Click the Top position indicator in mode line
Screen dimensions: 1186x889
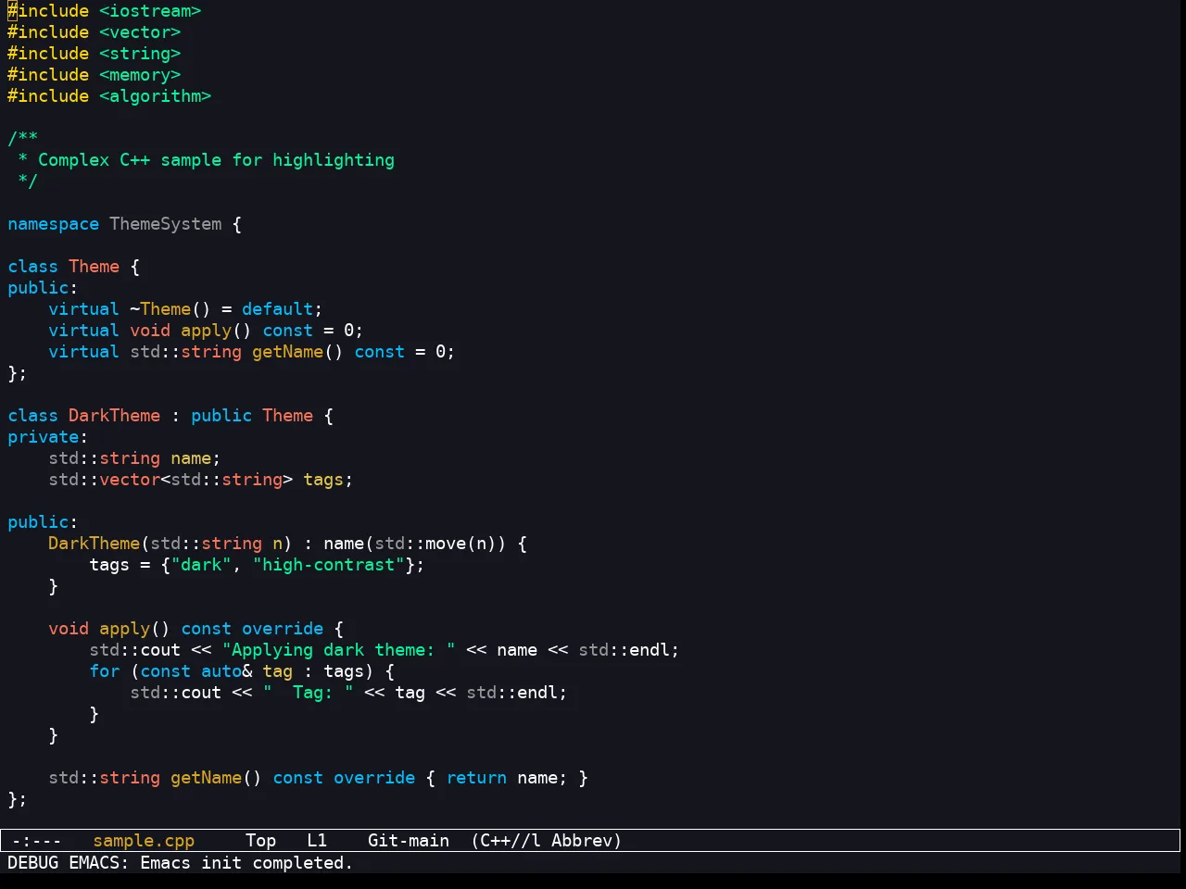point(260,841)
